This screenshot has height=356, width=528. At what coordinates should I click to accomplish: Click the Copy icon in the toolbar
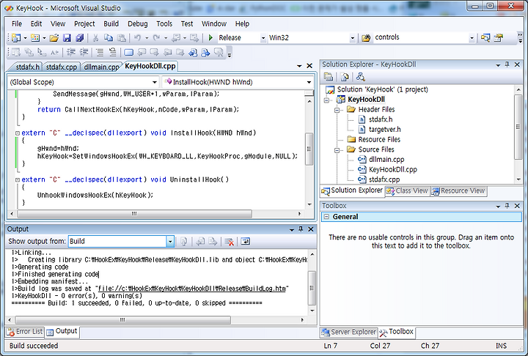[x=109, y=37]
